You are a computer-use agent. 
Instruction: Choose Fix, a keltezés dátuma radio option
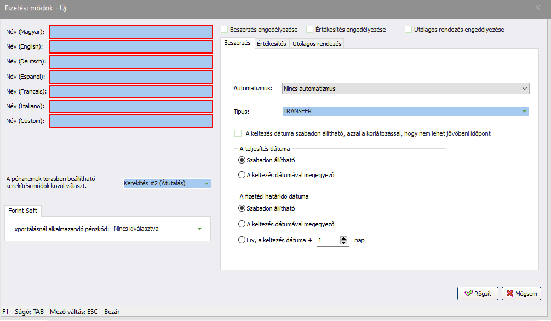(x=242, y=240)
